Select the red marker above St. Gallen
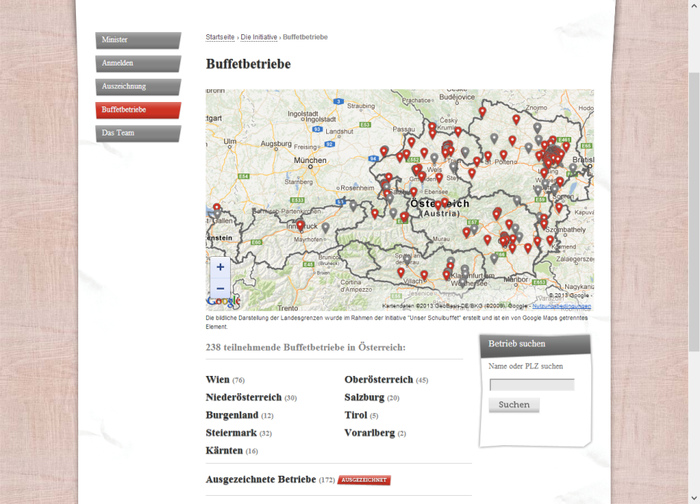 click(x=217, y=208)
